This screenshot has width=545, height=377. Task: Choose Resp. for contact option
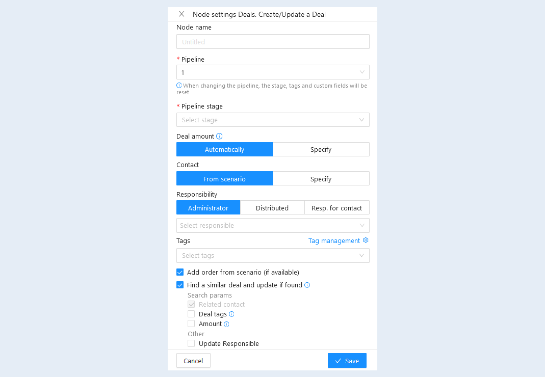(x=337, y=208)
